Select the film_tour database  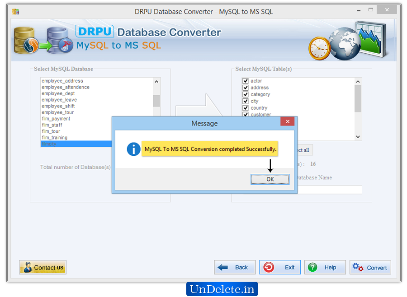click(x=51, y=131)
